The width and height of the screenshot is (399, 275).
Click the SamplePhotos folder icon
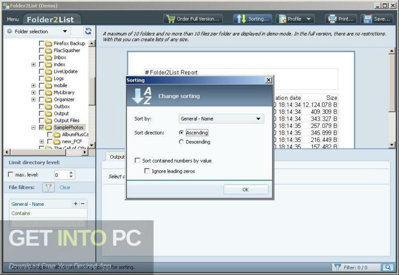tap(48, 127)
